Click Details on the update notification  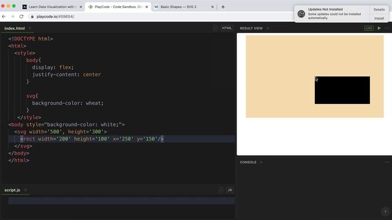pos(379,10)
